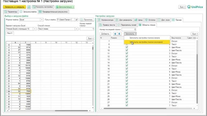Click the save diskette icon in top toolbar
This screenshot has height=116, width=207.
coord(29,7)
